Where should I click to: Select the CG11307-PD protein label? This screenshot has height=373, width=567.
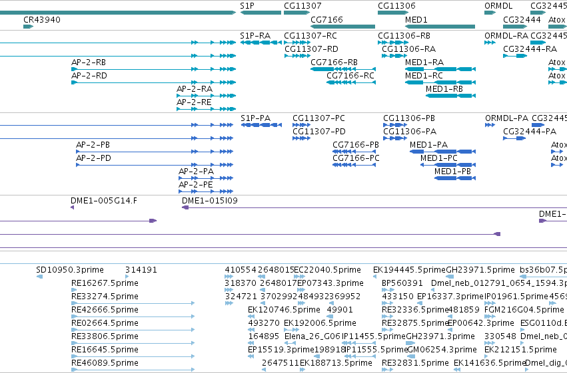[319, 131]
